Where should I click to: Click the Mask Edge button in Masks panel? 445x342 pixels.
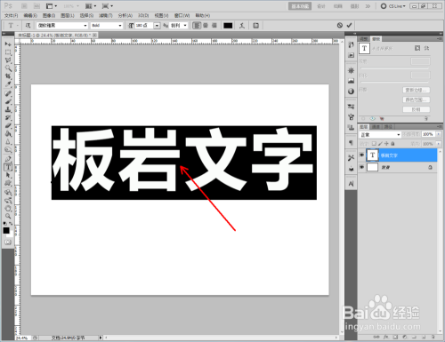tap(416, 90)
